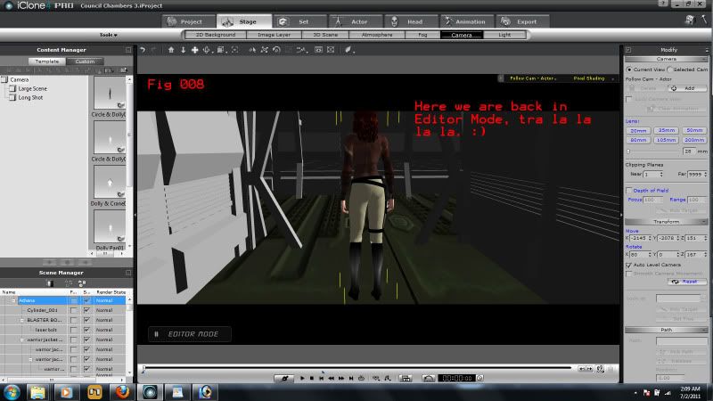Viewport: 713px width, 401px height.
Task: Open Follow Cam - Actor viewport dropdown
Action: click(x=533, y=78)
